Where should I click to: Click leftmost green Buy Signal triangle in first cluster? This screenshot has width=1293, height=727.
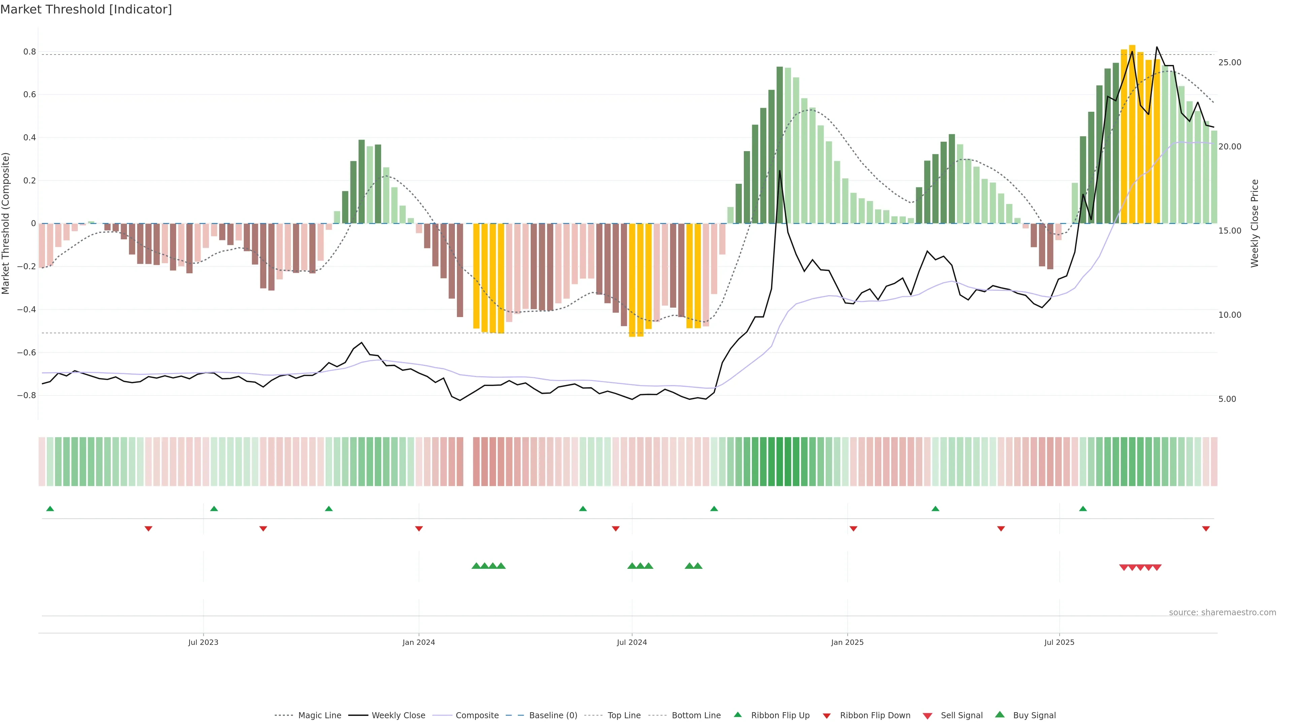pos(476,566)
